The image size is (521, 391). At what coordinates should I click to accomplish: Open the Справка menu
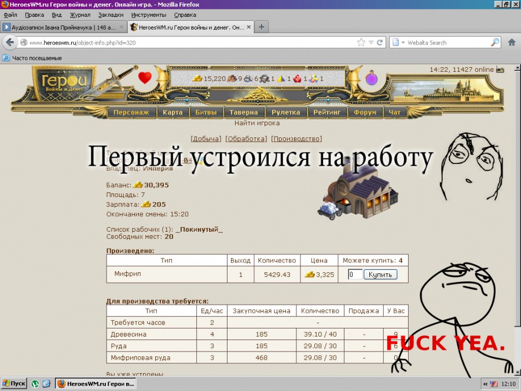185,15
